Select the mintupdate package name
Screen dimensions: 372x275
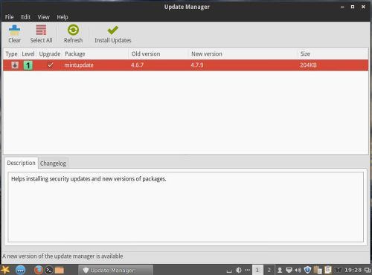tap(79, 65)
